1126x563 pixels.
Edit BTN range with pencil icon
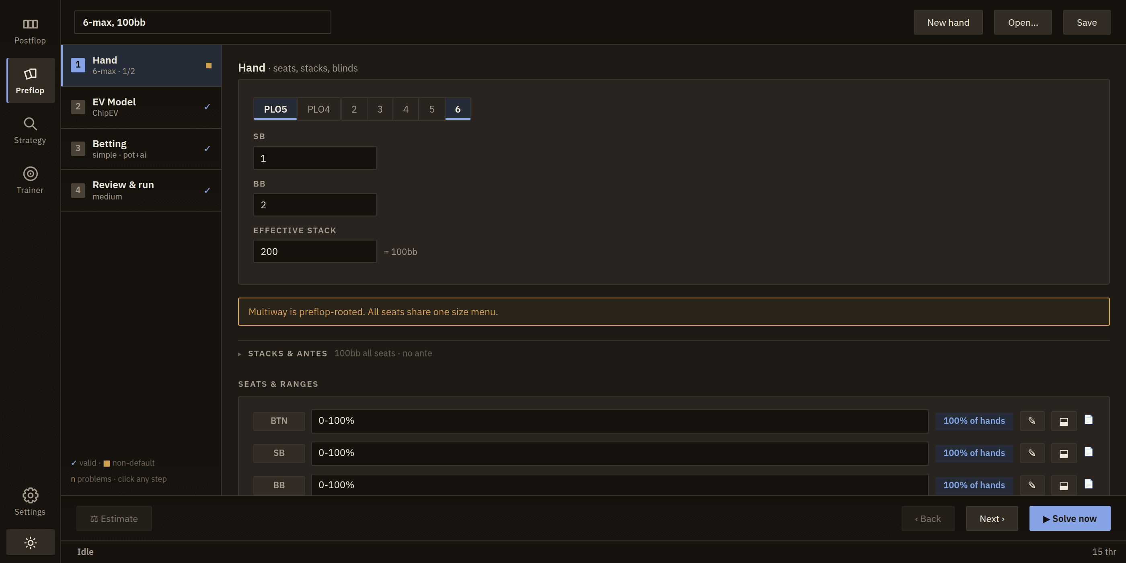click(x=1031, y=421)
